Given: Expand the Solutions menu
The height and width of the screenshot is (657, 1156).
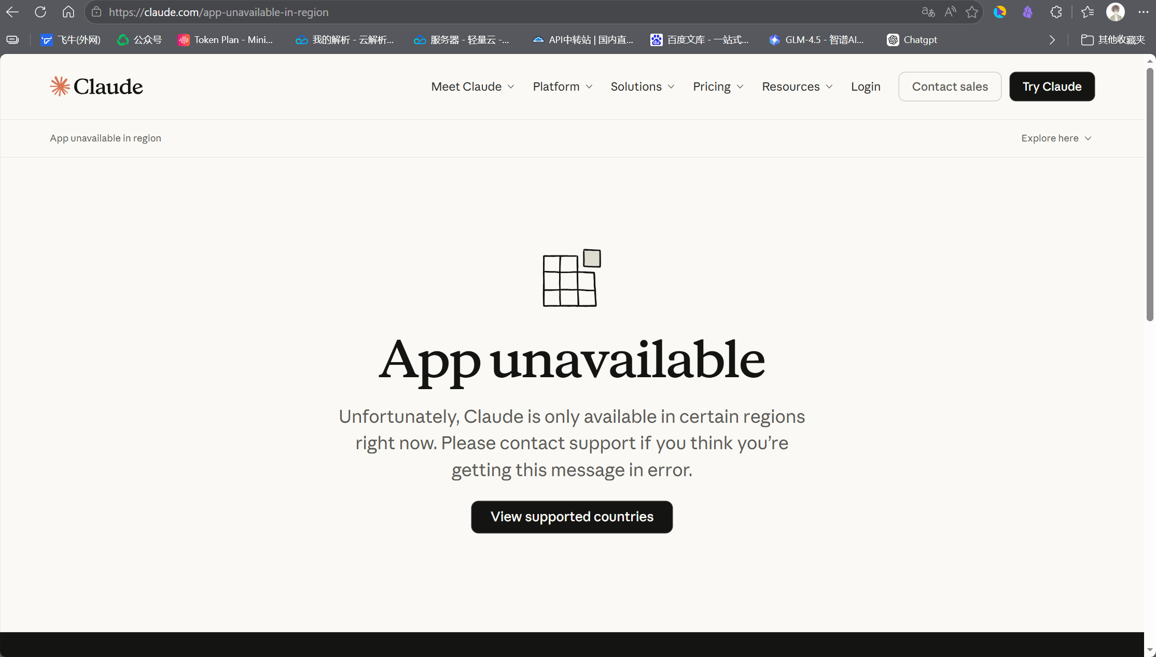Looking at the screenshot, I should pos(643,87).
